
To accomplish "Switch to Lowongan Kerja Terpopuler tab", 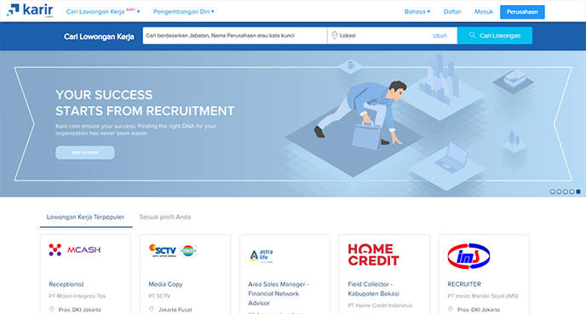I will click(85, 217).
